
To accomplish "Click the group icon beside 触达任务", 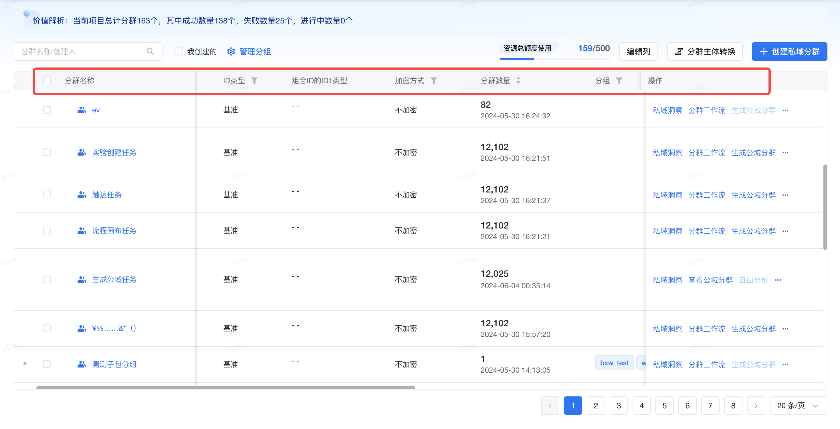I will click(x=82, y=195).
